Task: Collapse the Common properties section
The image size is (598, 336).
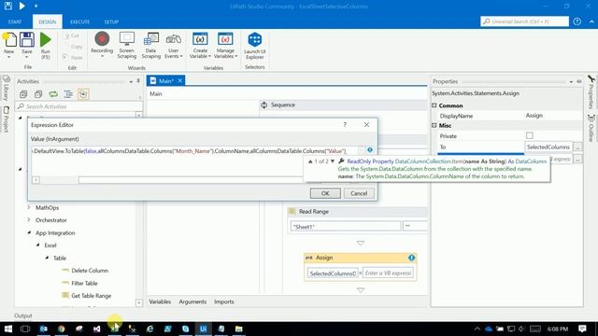Action: point(434,105)
